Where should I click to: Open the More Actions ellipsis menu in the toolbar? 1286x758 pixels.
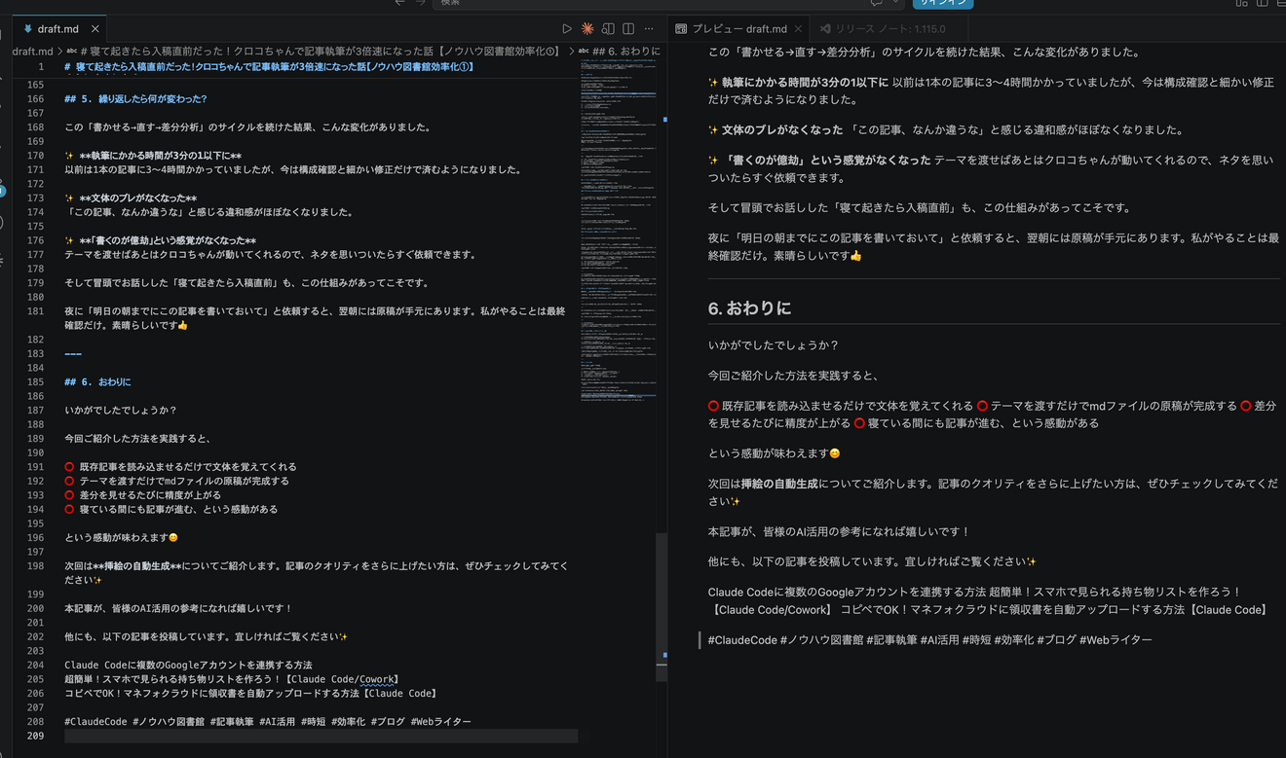click(x=648, y=28)
